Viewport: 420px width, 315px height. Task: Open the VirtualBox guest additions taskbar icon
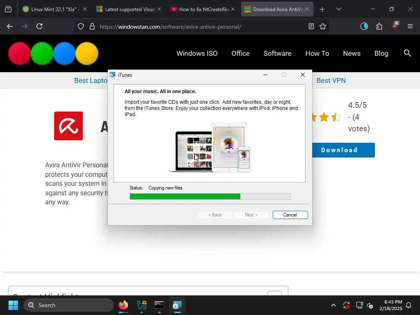click(x=142, y=305)
